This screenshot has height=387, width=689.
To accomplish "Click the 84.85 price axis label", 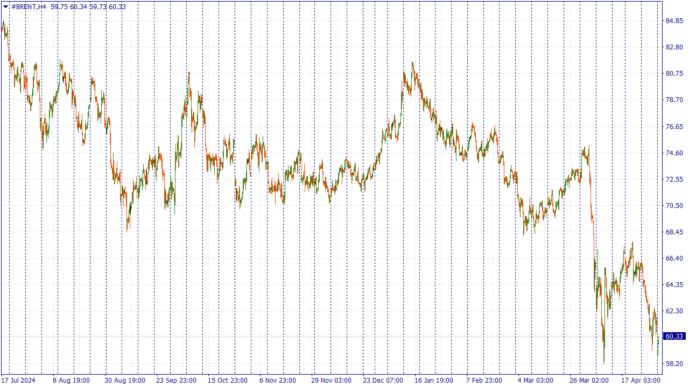I will [674, 21].
